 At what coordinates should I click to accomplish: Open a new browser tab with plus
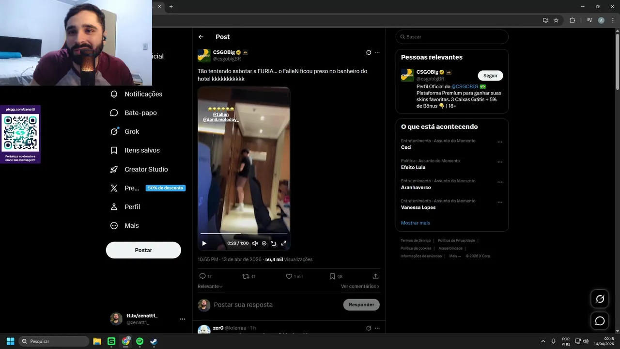pos(171,6)
